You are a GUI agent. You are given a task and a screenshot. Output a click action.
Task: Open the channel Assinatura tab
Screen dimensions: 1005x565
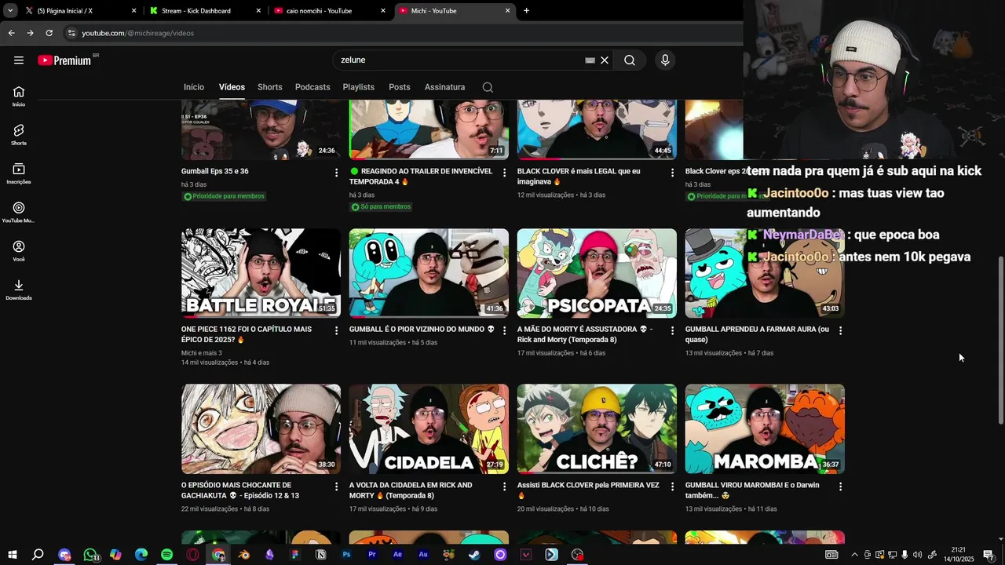click(x=444, y=87)
